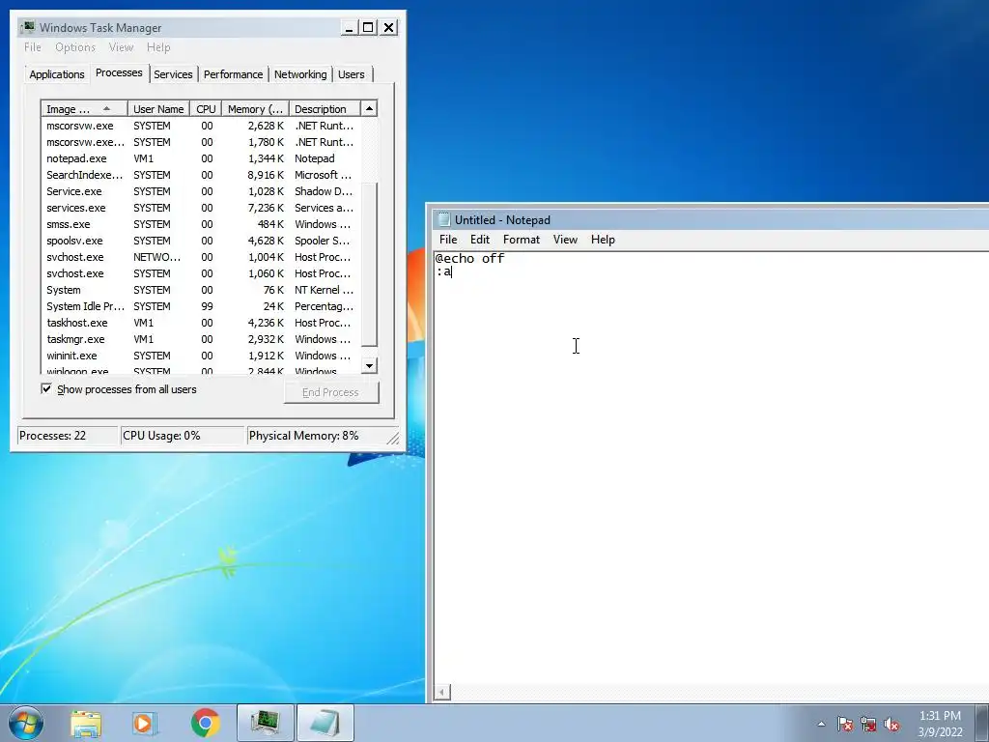This screenshot has width=989, height=742.
Task: Select notepad.exe process row
Action: click(x=201, y=158)
